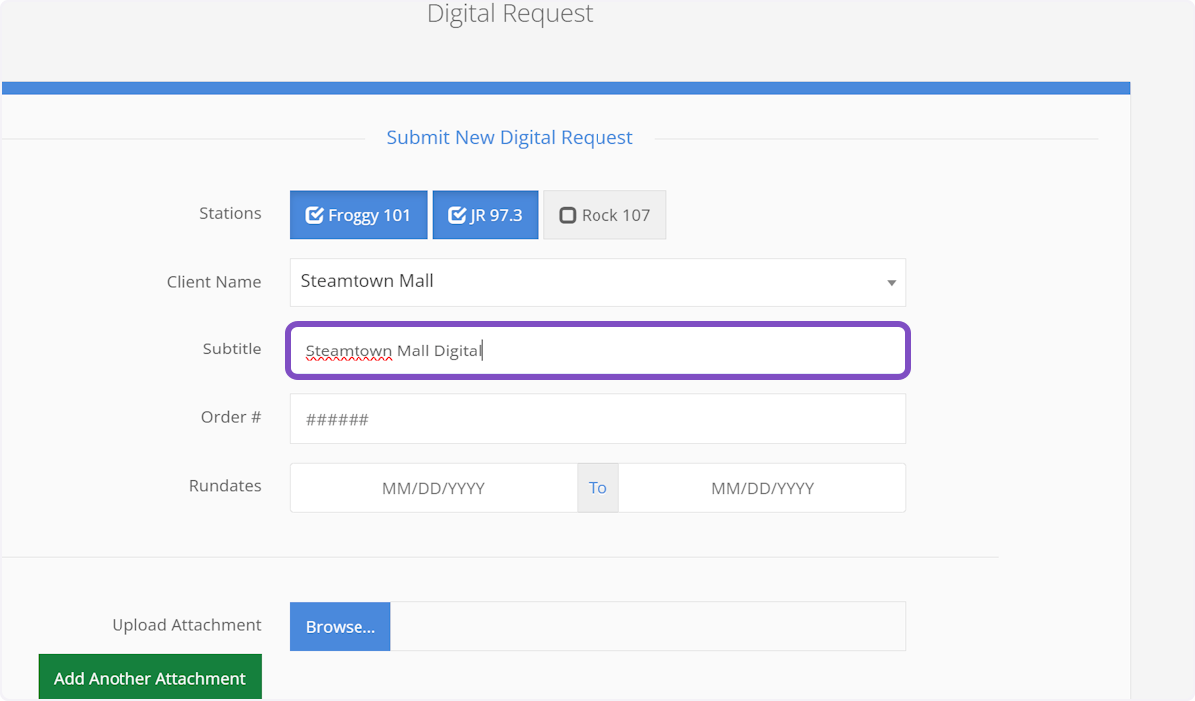Click the Client Name dropdown arrow

(891, 283)
